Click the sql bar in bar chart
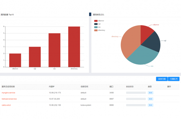This screenshot has height=120, width=181. 35,57
